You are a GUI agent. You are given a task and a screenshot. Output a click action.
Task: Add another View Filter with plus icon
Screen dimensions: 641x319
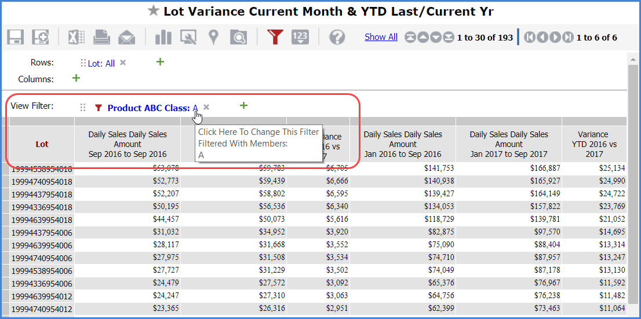[x=243, y=105]
